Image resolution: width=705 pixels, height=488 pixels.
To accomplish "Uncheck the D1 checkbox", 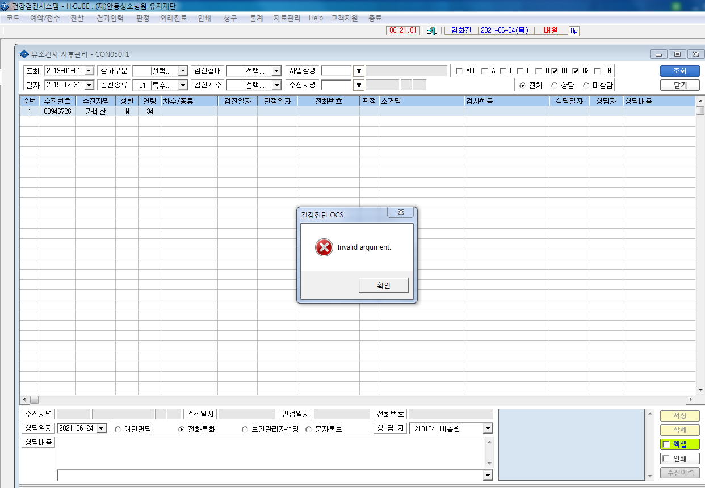I will click(555, 71).
